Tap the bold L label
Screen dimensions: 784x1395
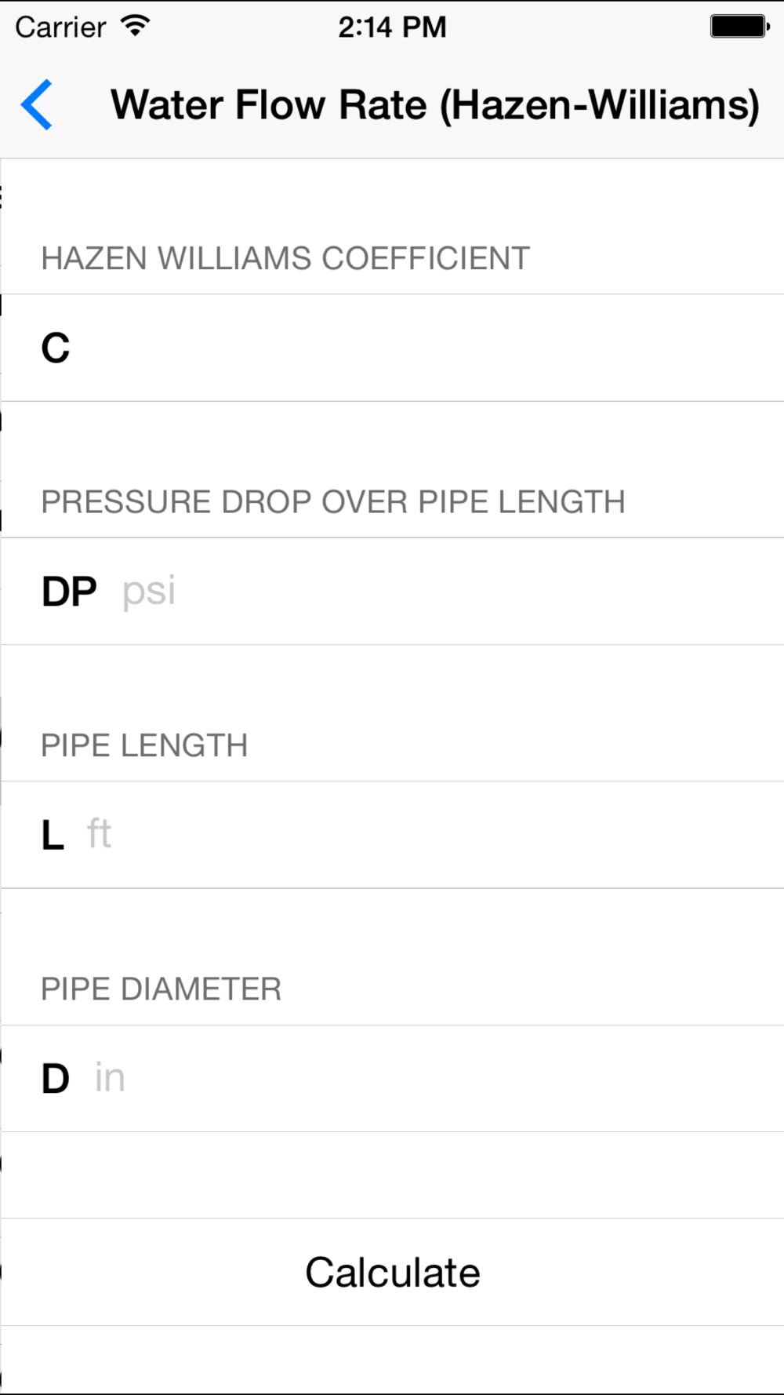coord(53,835)
